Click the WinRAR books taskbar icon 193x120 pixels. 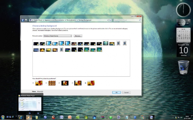pyautogui.click(x=102, y=118)
